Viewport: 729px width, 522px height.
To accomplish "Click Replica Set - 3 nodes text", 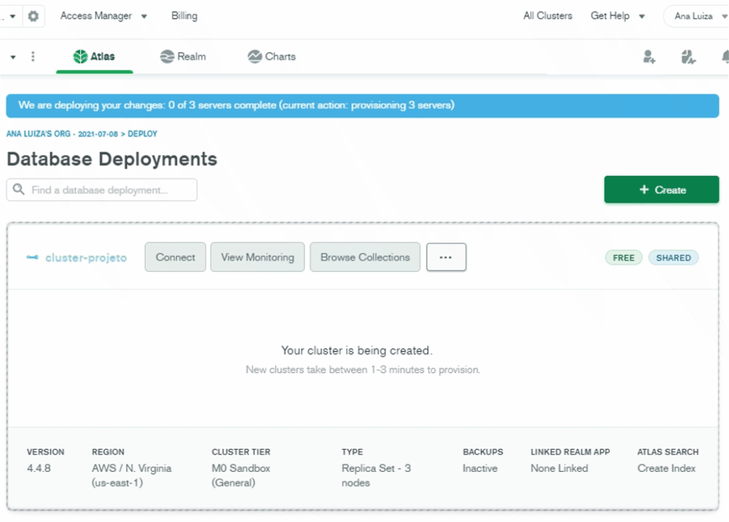I will [x=376, y=475].
